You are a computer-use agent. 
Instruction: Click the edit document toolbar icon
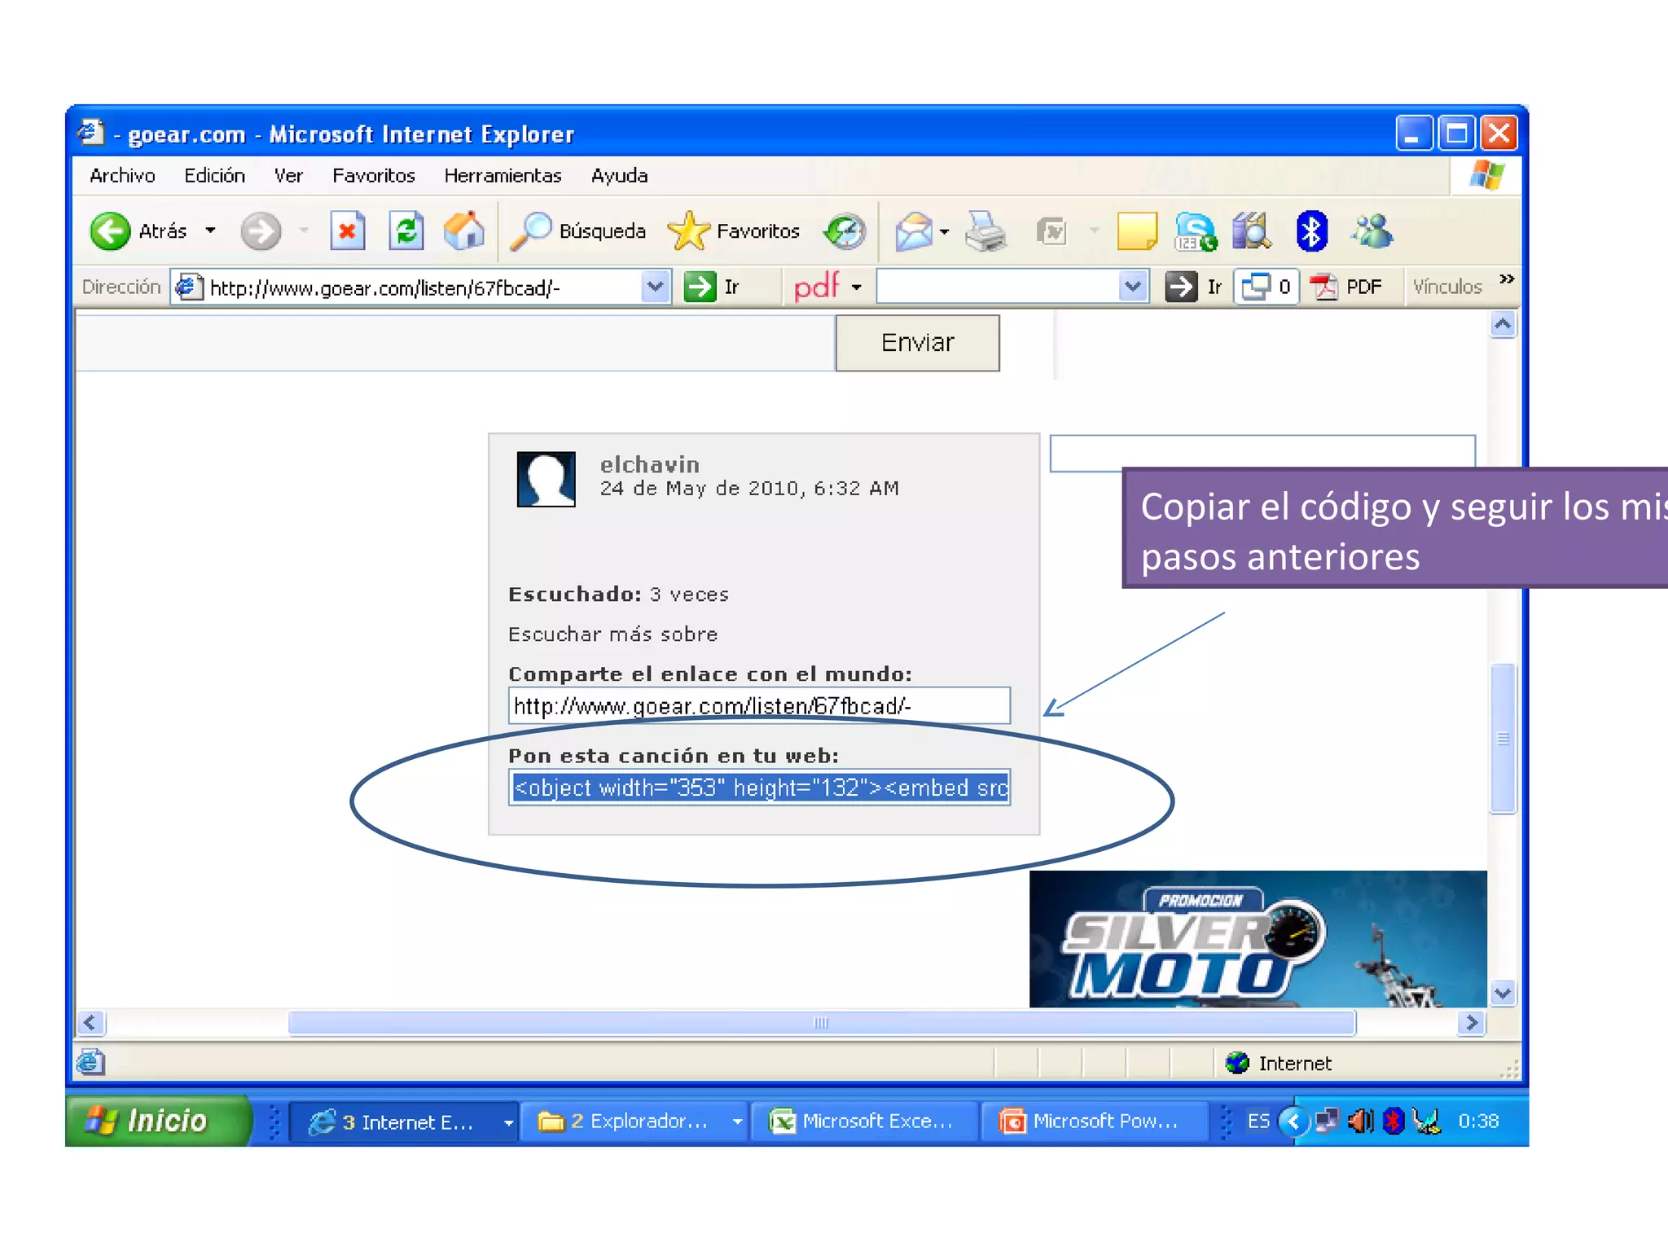click(1051, 231)
